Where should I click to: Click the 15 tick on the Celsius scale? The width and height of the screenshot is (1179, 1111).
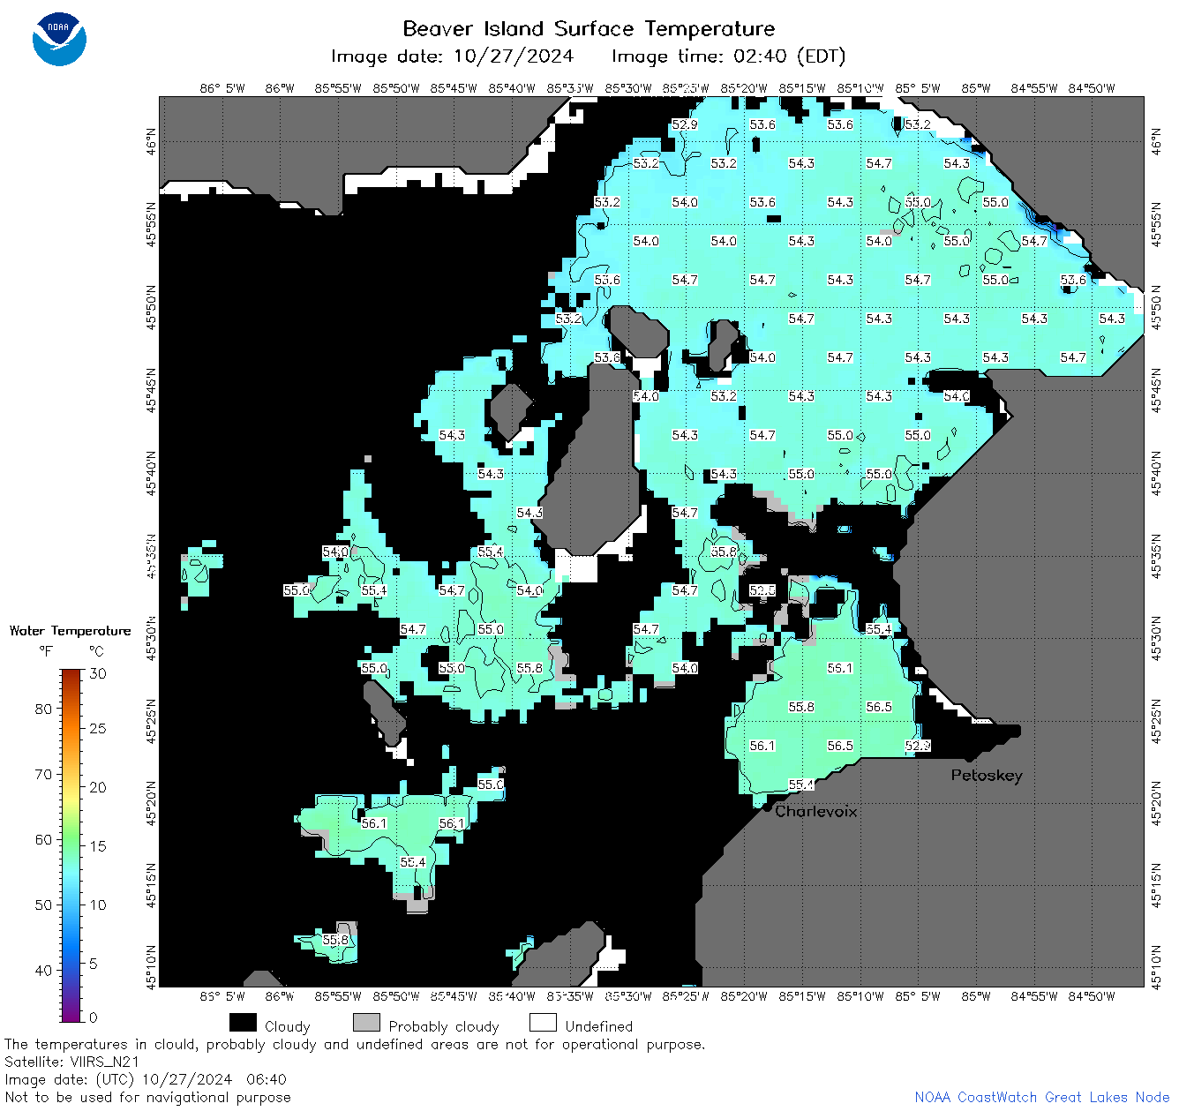[98, 845]
